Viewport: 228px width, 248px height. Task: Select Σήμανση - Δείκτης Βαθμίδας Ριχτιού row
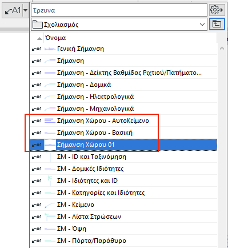(123, 73)
